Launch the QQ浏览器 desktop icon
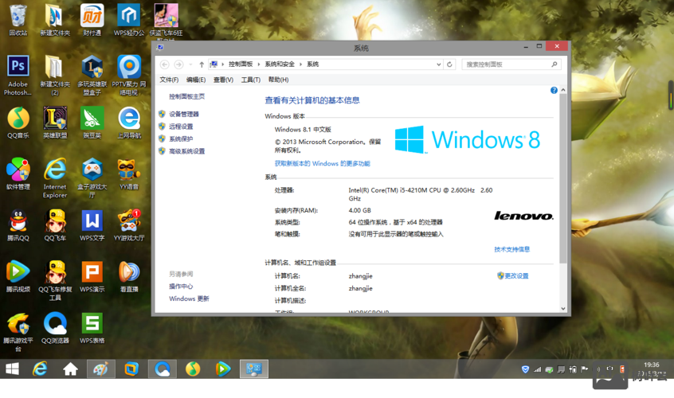 pyautogui.click(x=55, y=327)
